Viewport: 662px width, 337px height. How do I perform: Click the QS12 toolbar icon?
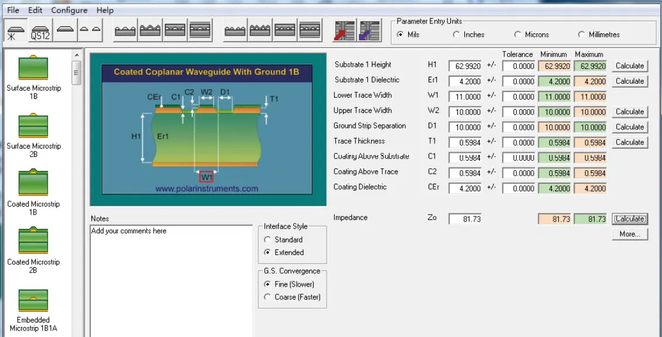tap(40, 31)
